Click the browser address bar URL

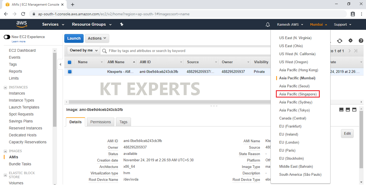tap(114, 14)
